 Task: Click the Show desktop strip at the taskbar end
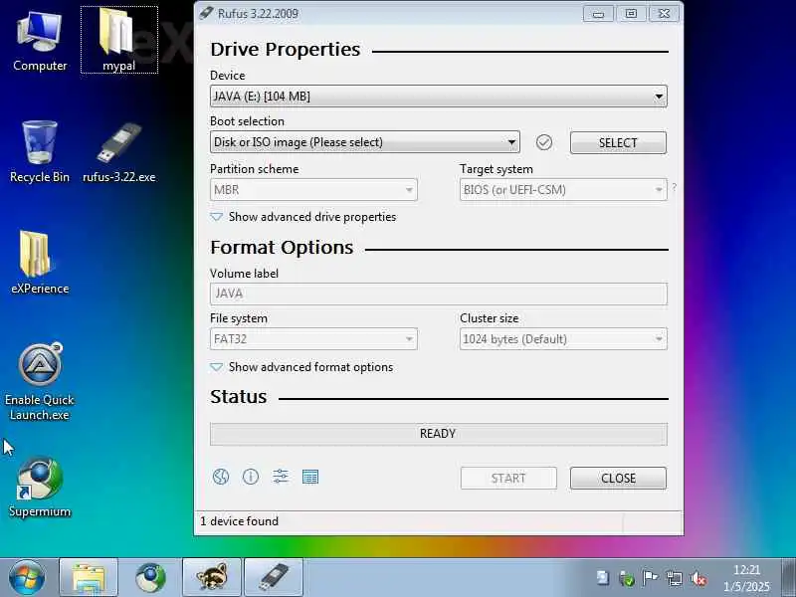789,578
